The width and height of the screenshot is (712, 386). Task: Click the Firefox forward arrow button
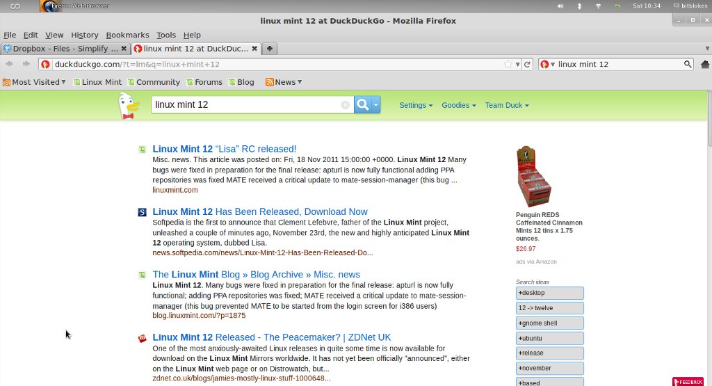point(26,64)
